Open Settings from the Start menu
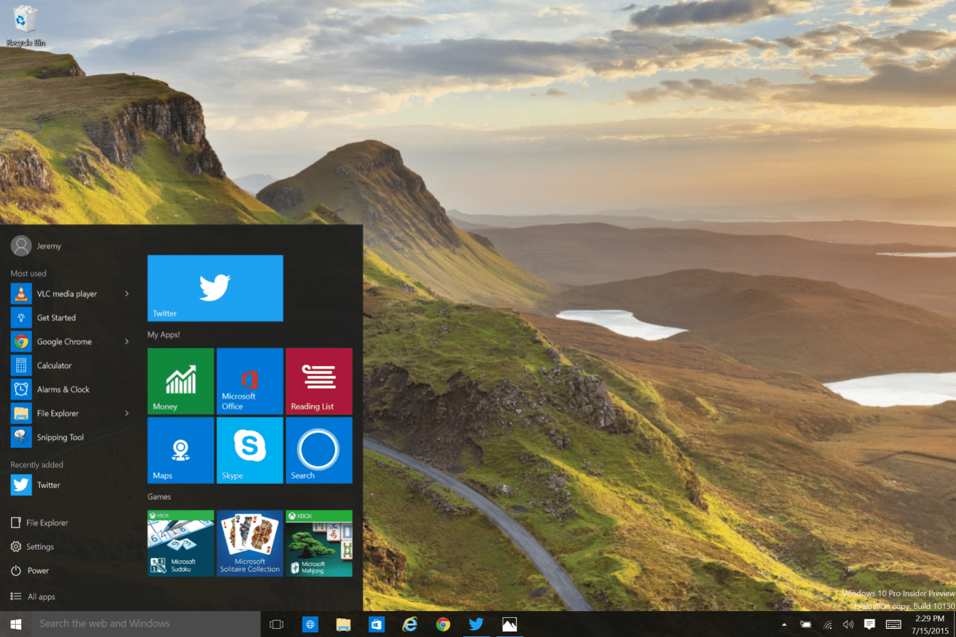956x637 pixels. click(x=41, y=546)
